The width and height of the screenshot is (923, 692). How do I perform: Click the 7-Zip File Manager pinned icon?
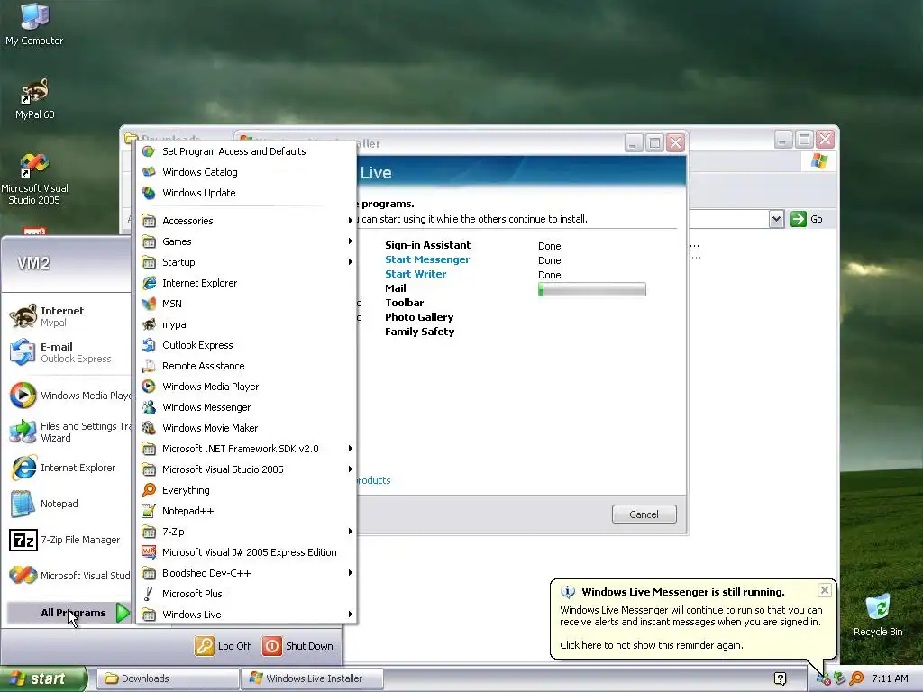(x=23, y=540)
